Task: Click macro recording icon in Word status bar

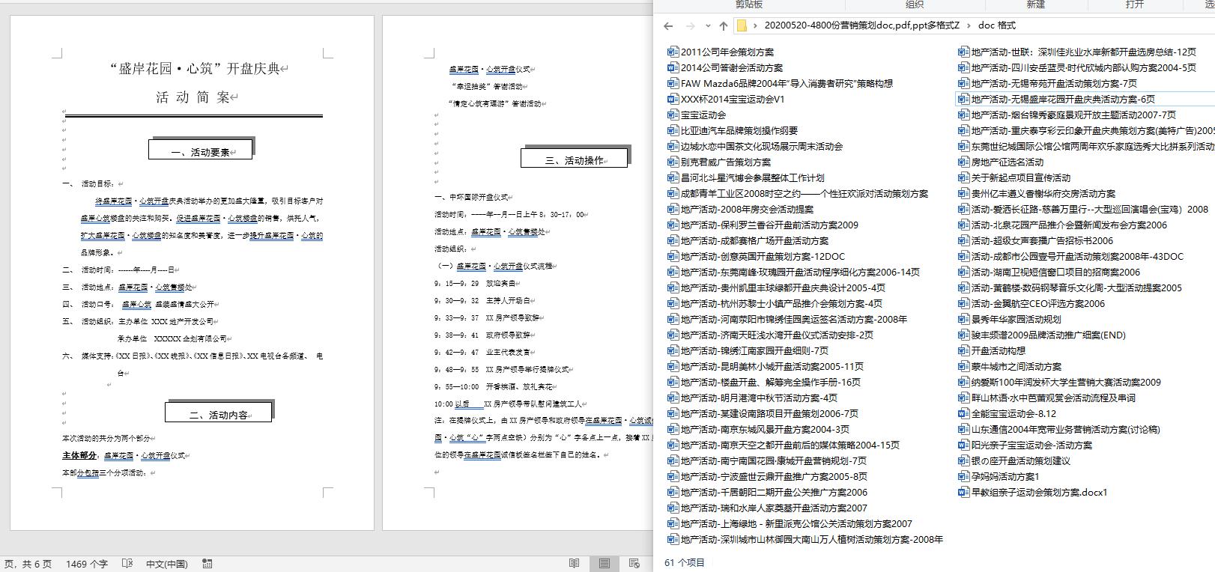Action: pos(207,563)
